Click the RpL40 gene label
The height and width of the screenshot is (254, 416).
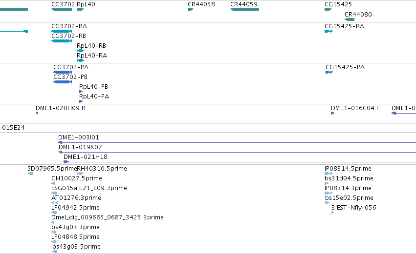(x=86, y=4)
